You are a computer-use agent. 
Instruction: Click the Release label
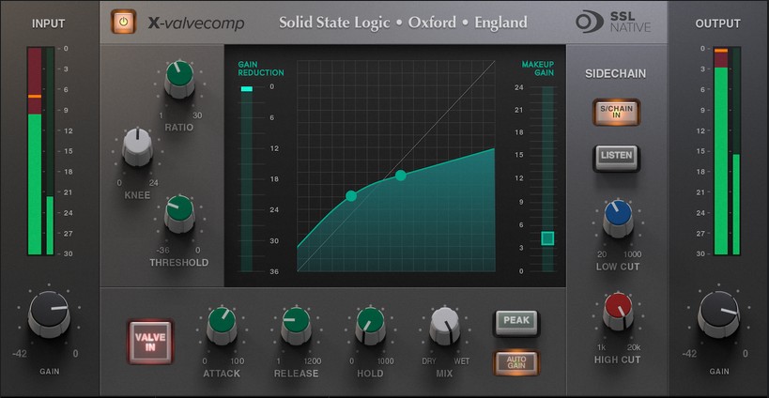pyautogui.click(x=296, y=374)
